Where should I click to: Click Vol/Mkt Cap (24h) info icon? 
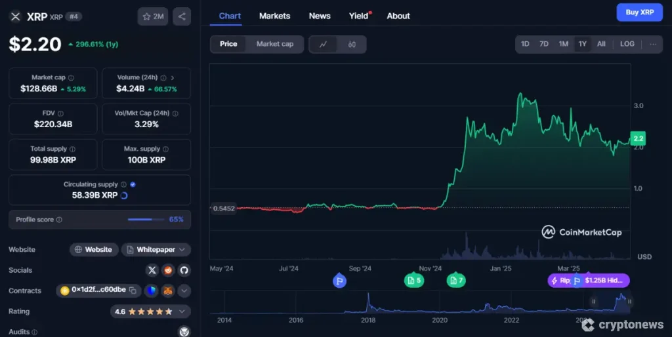pos(175,113)
